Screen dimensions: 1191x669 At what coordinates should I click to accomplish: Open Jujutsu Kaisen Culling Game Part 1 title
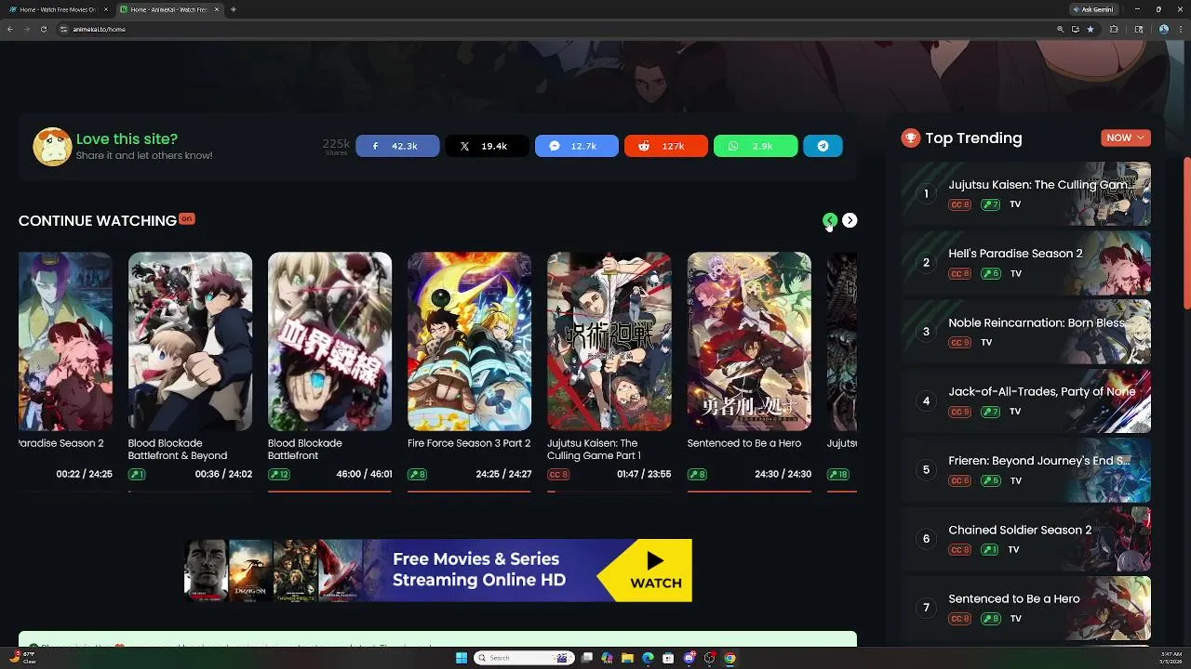click(594, 450)
